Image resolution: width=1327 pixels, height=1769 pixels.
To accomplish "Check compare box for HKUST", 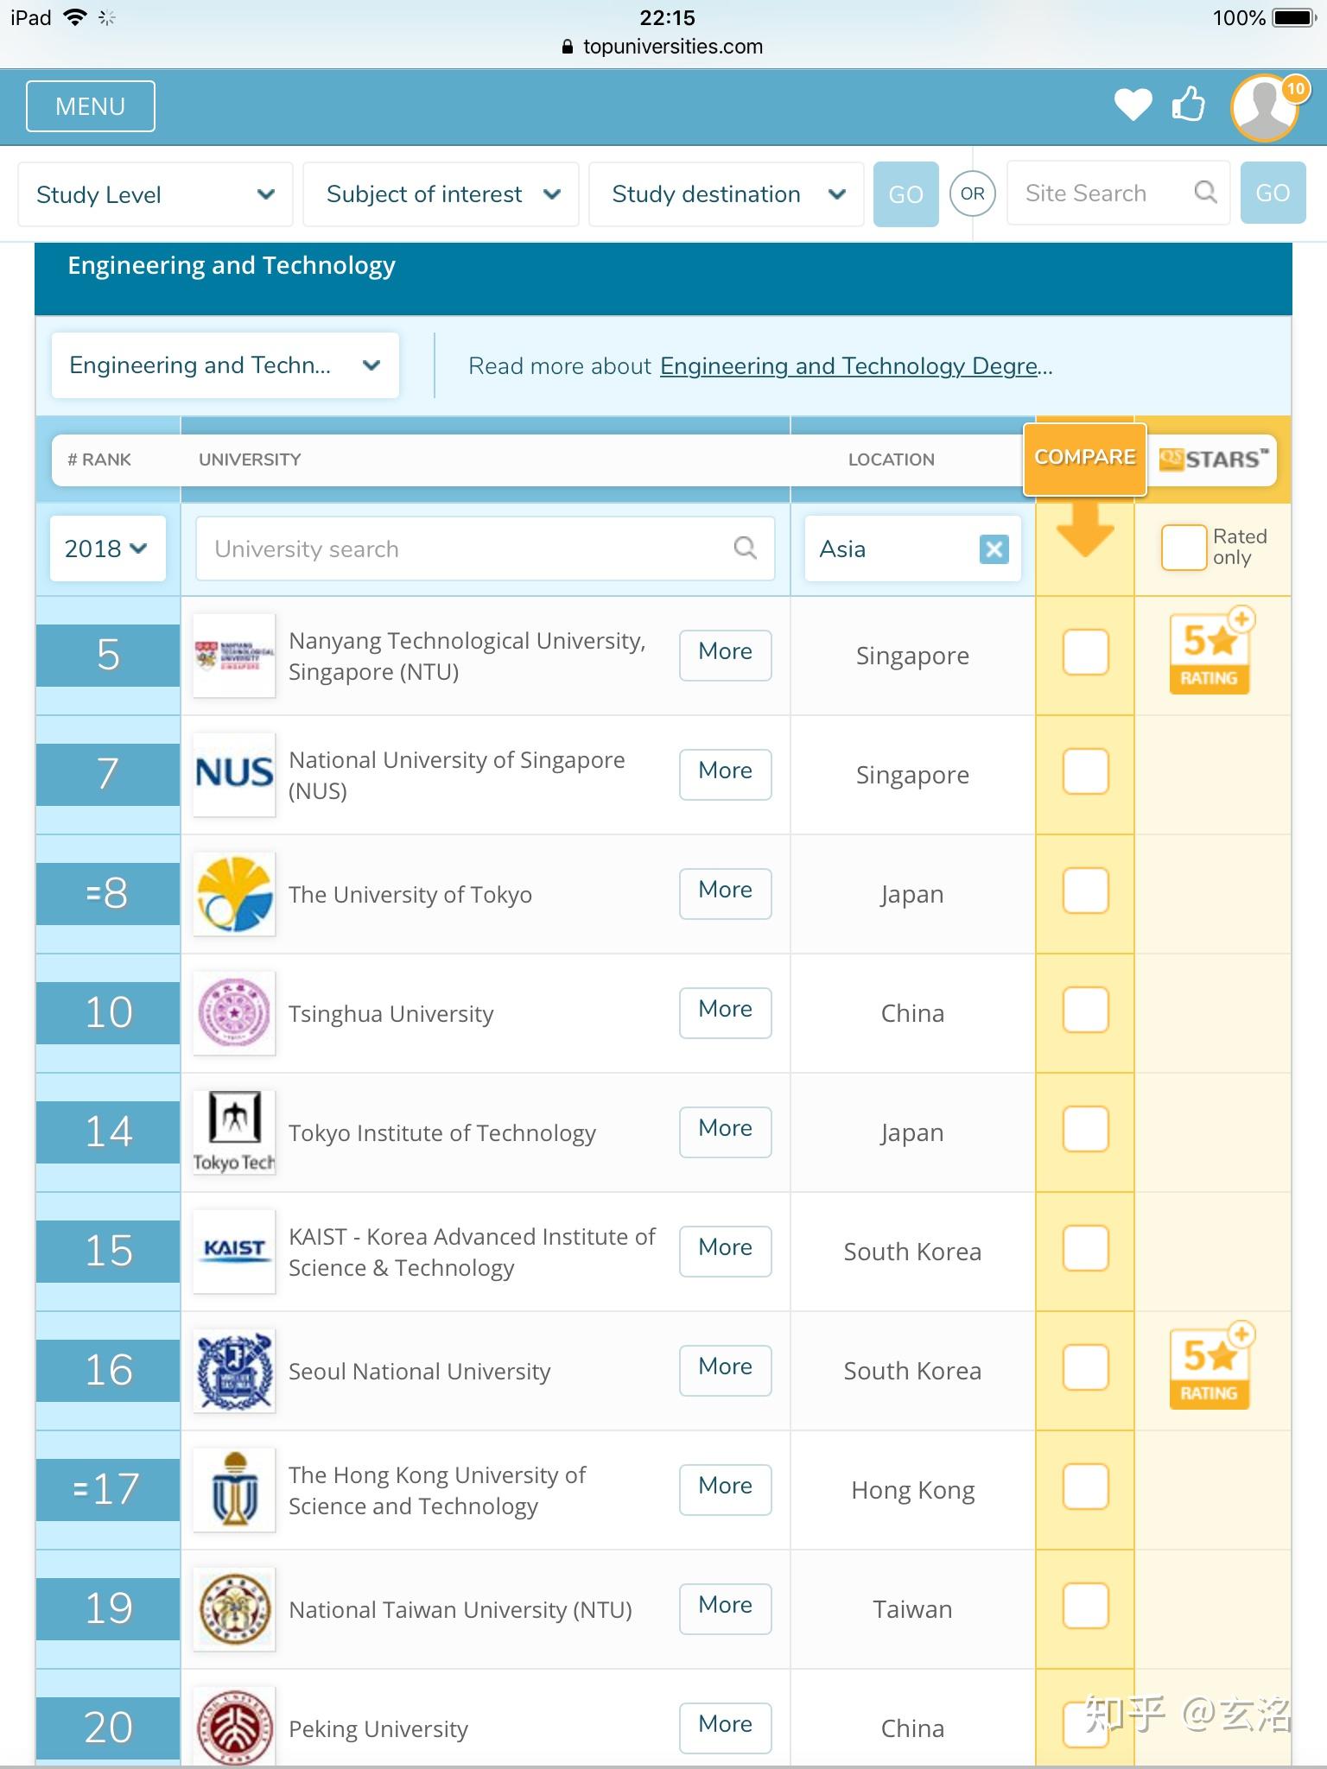I will coord(1085,1487).
